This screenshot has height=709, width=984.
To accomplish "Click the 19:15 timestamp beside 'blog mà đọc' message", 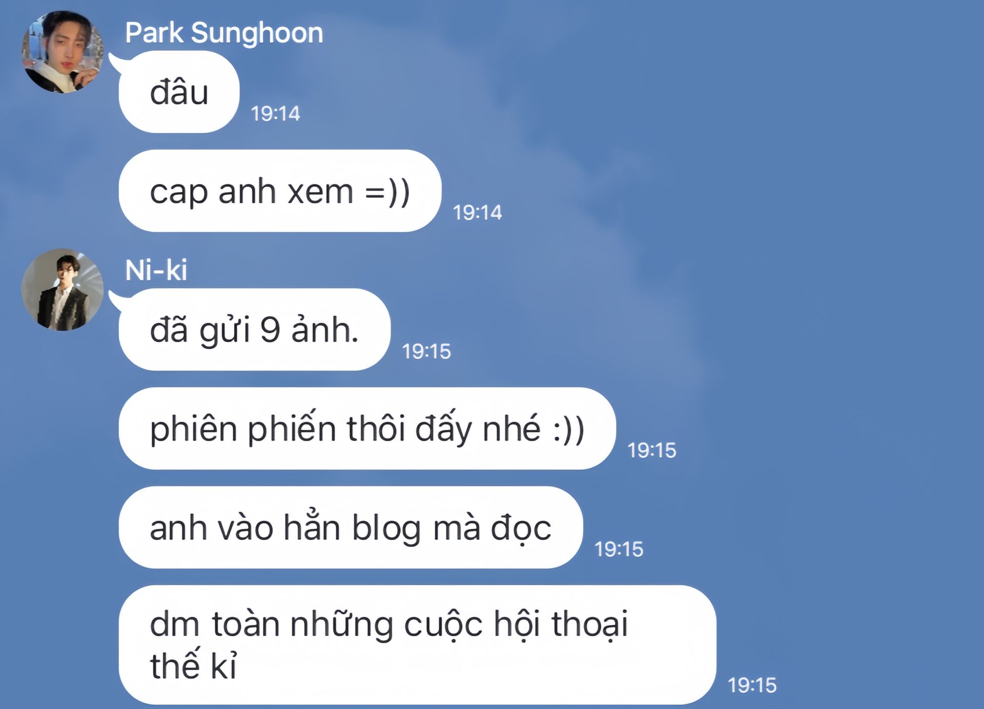I will point(619,549).
